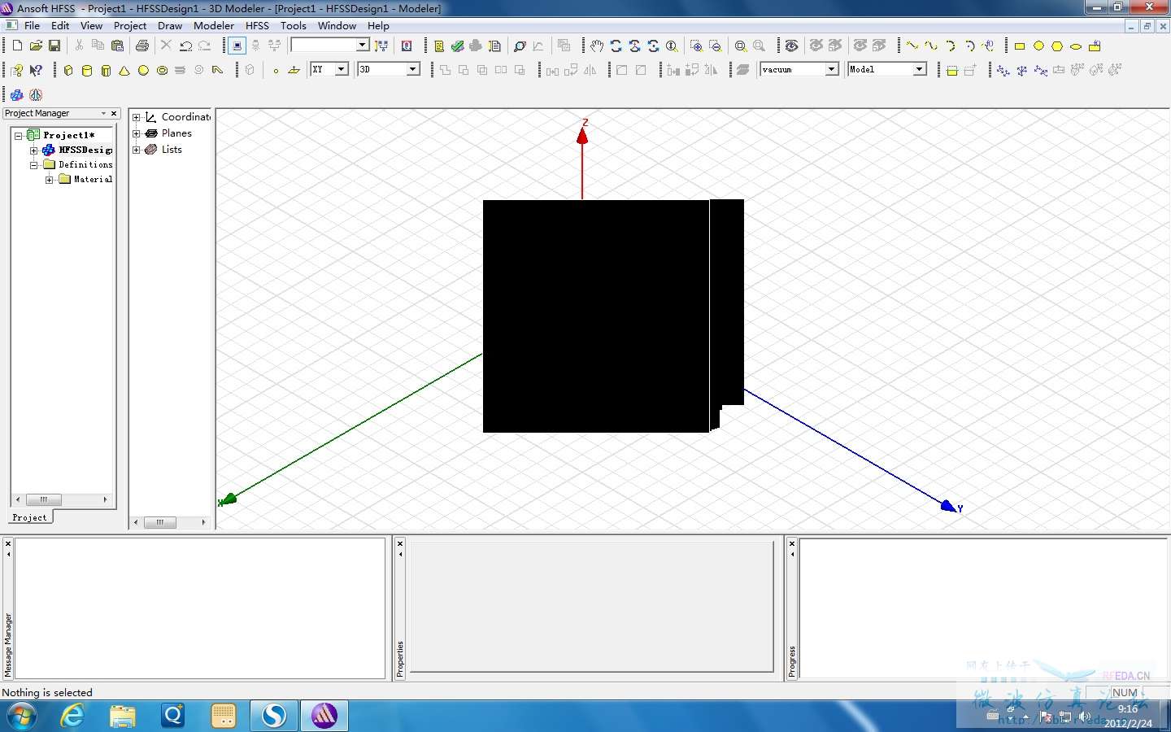Collapse the Project1 tree node
1171x732 pixels.
tap(18, 136)
